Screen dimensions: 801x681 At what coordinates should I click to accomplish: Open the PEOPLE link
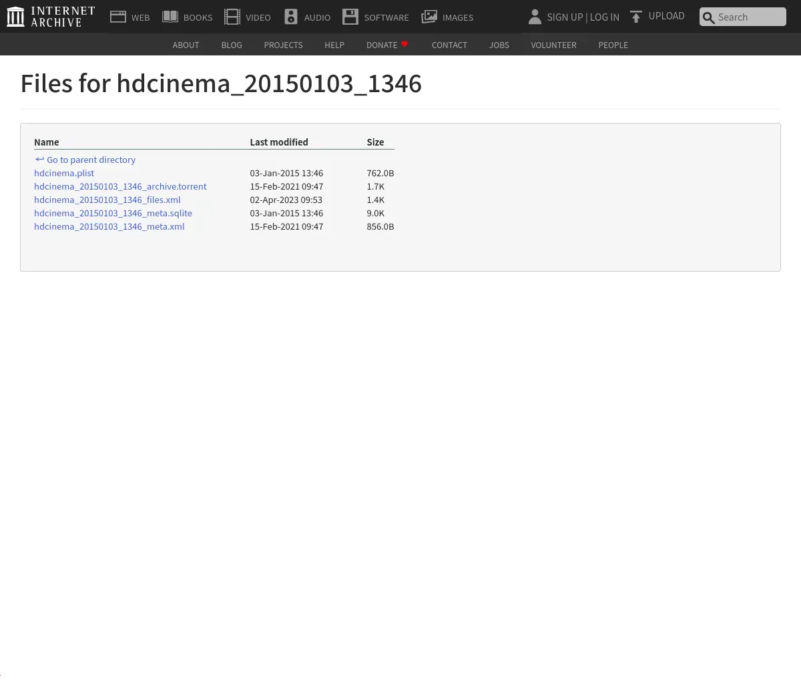(x=613, y=45)
